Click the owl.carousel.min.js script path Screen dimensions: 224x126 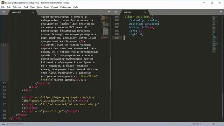coord(70,104)
